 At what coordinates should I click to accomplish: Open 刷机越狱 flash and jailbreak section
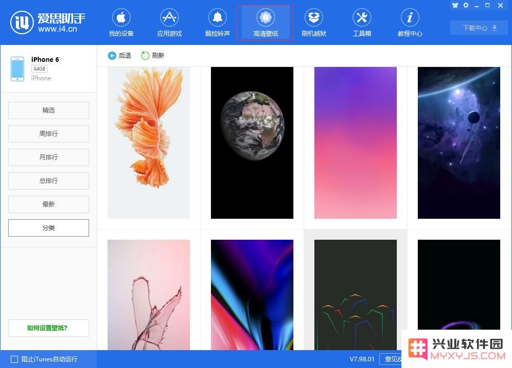coord(314,22)
